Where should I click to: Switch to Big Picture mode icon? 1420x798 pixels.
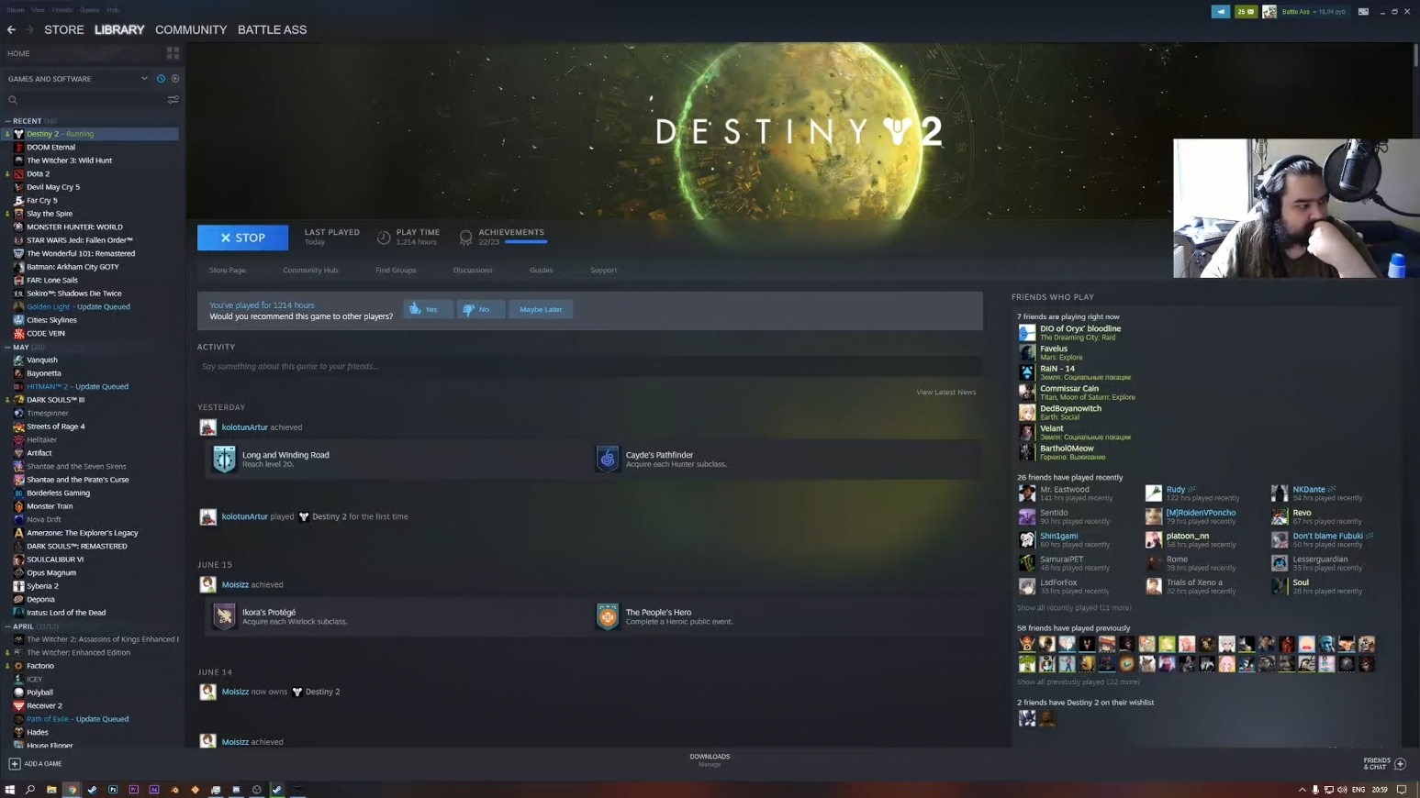point(1363,12)
